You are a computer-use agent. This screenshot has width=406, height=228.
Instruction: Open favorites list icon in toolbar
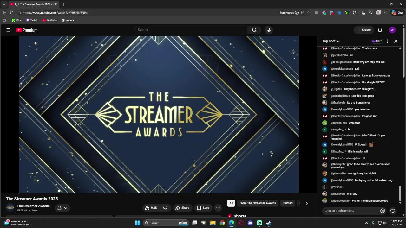point(370,13)
